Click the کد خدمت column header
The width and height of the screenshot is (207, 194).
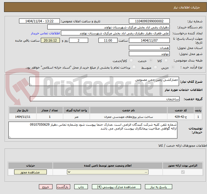point(181,110)
